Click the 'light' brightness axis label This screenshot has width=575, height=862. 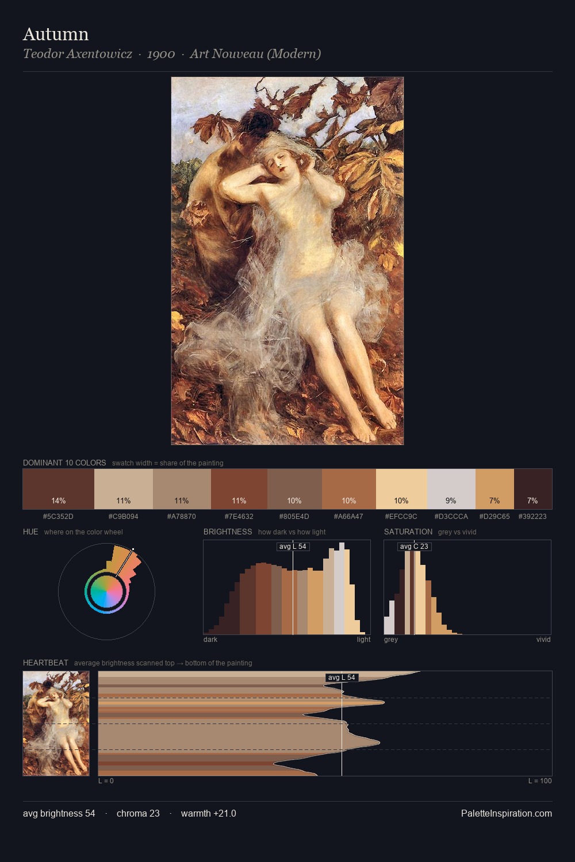[364, 640]
